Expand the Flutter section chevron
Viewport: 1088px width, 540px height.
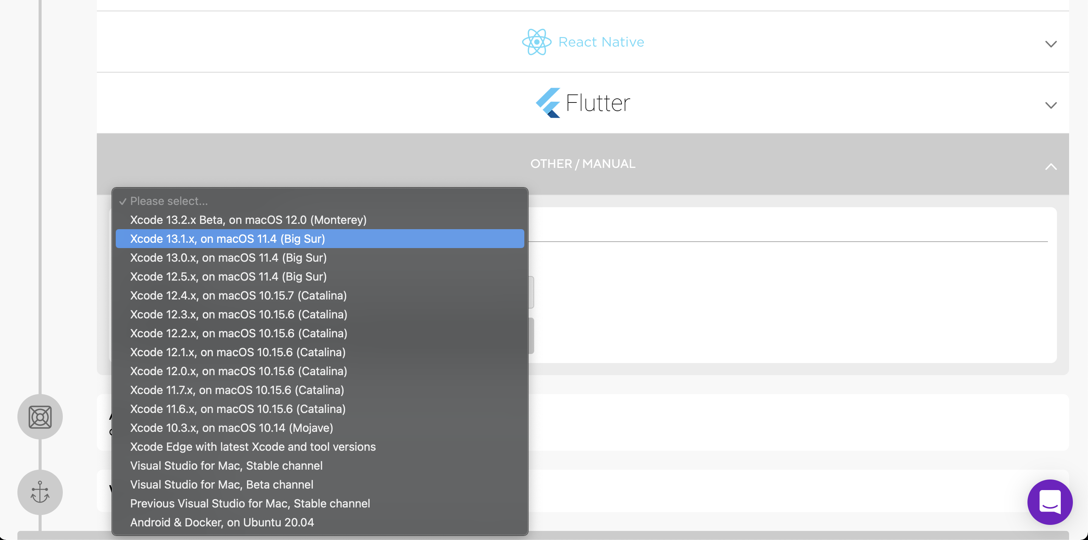1051,105
